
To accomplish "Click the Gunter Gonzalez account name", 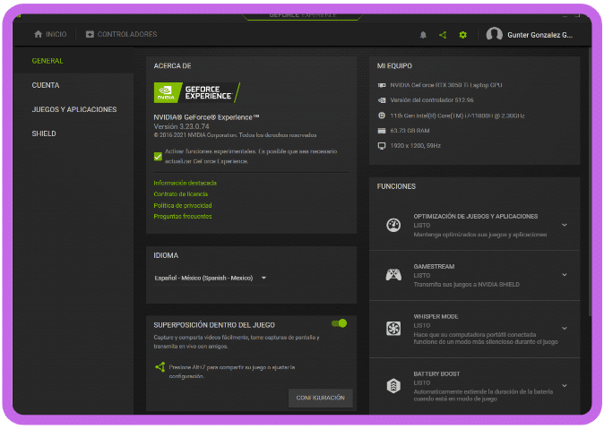I will 540,35.
